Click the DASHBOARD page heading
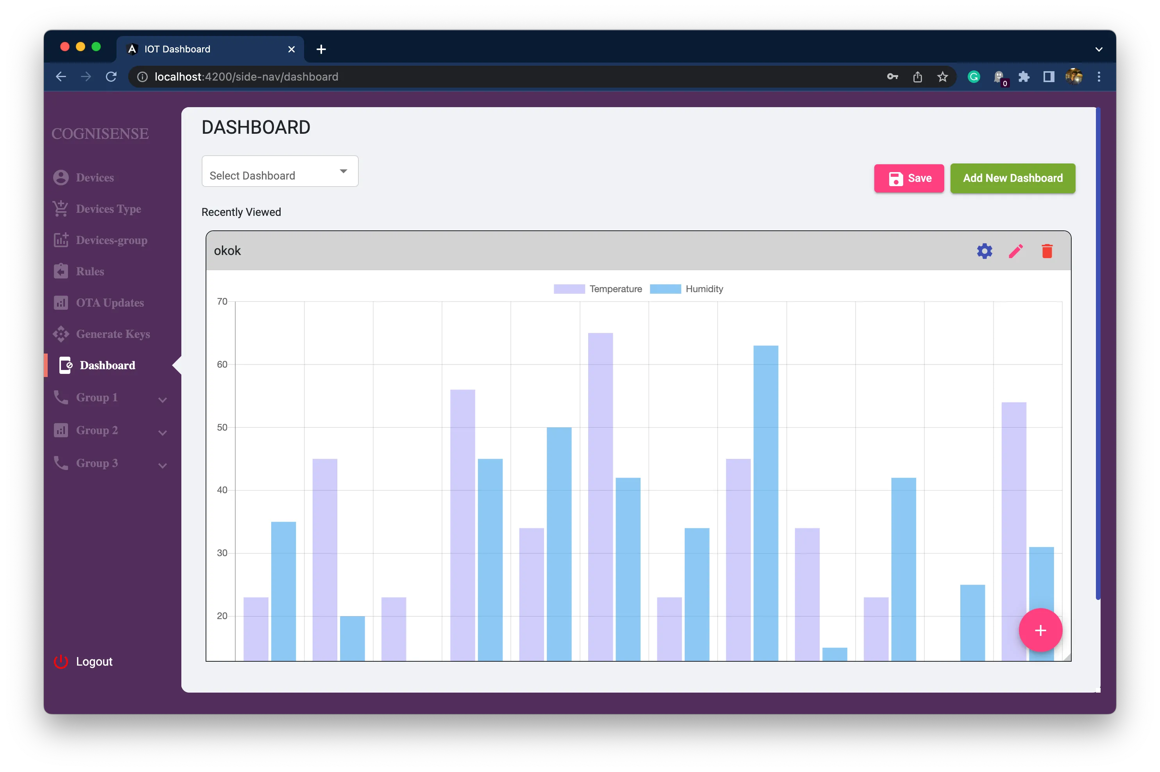 click(x=256, y=127)
